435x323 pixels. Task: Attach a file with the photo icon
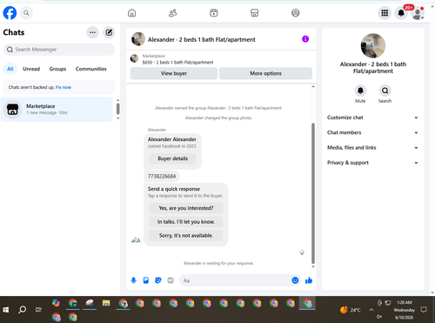[x=146, y=280]
